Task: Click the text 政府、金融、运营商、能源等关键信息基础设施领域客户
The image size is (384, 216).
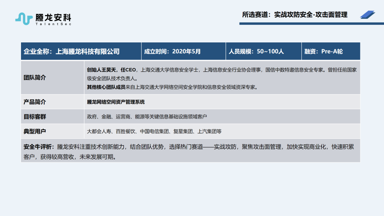Action: pos(147,117)
